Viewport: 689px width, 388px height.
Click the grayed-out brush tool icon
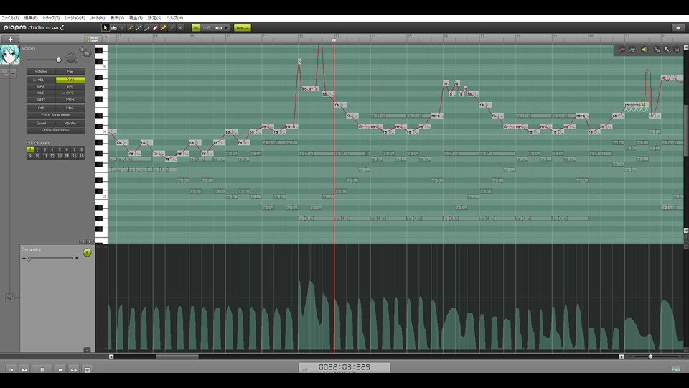pos(172,28)
